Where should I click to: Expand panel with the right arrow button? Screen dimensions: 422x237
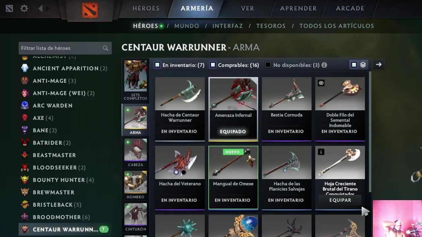[379, 65]
